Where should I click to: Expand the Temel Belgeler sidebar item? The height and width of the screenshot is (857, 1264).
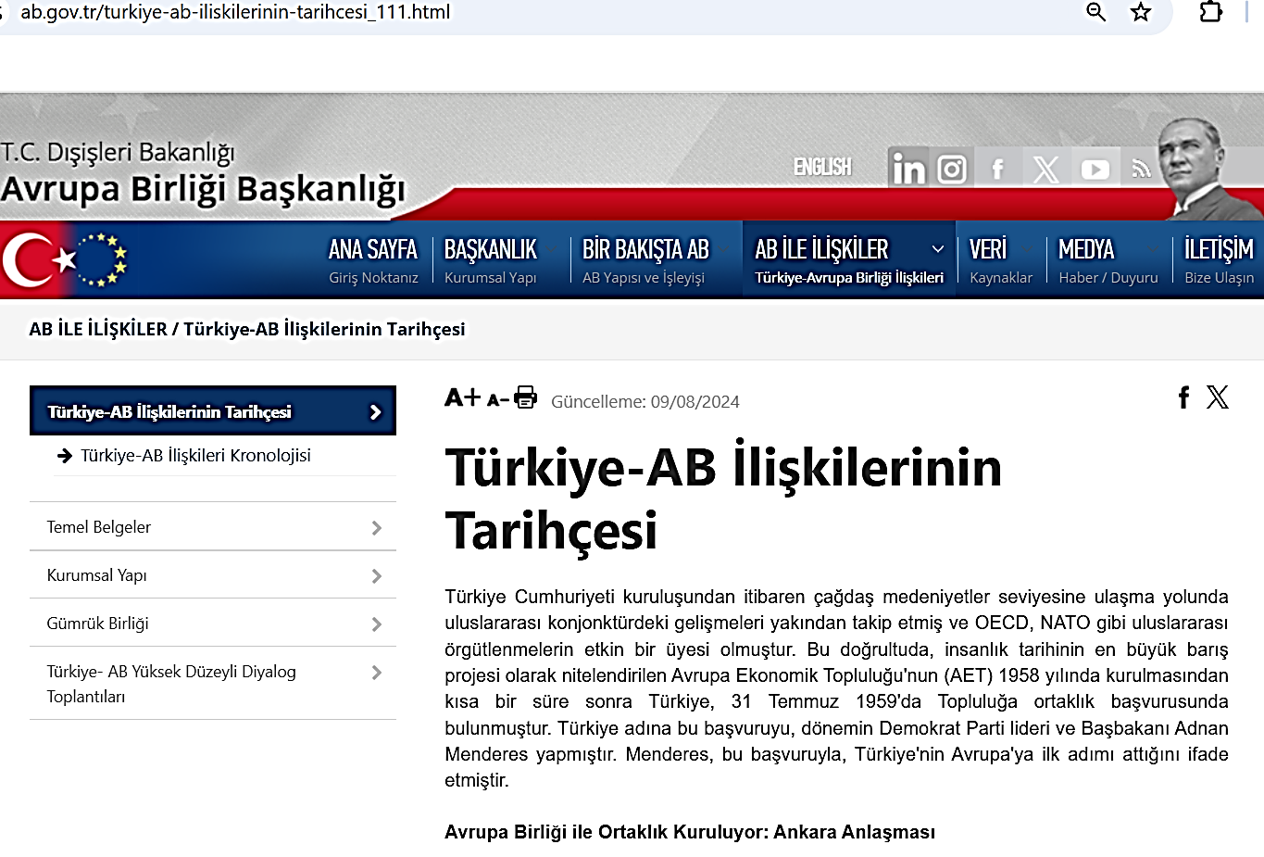click(x=213, y=527)
